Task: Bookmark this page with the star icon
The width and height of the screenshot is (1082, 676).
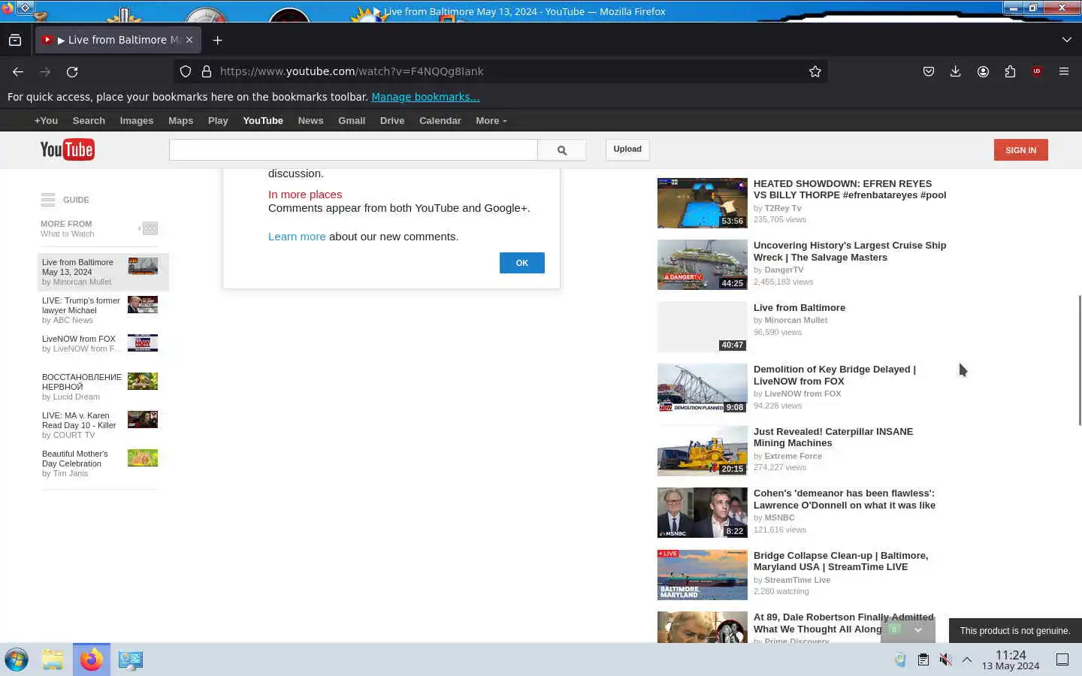Action: 815,71
